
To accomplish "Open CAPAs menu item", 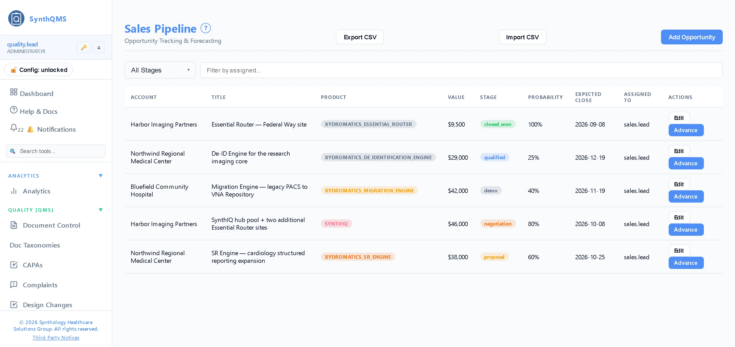I will click(32, 265).
